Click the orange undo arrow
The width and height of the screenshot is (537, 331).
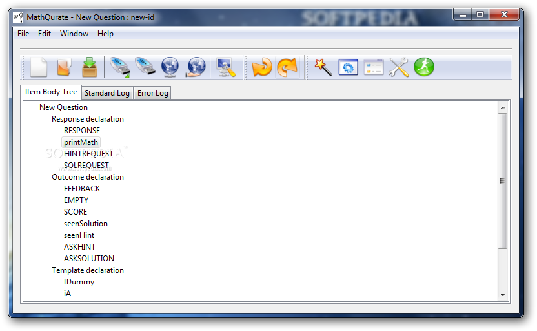point(262,67)
